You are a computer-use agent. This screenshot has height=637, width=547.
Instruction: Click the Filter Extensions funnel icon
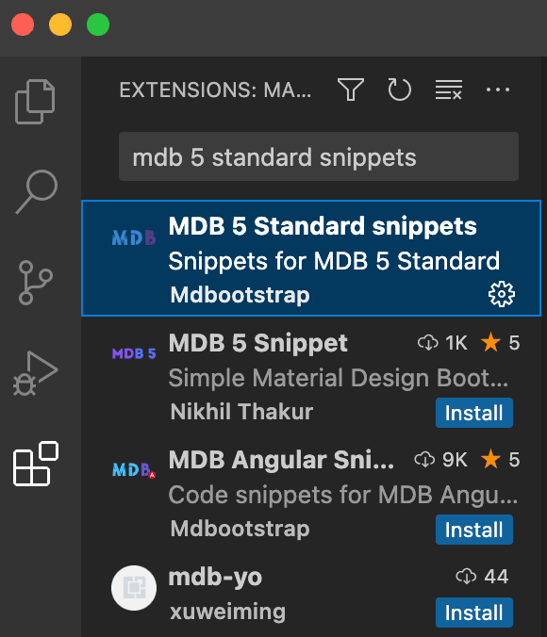[x=351, y=90]
